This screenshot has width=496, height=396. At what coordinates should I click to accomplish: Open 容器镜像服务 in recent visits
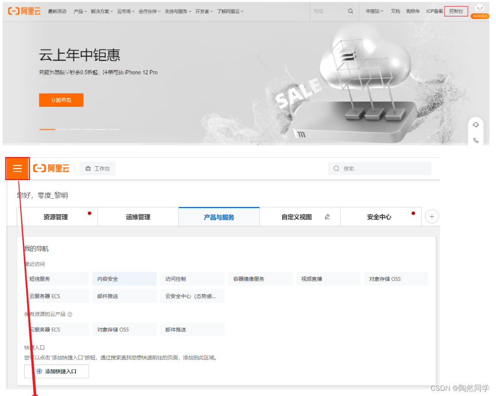260,279
